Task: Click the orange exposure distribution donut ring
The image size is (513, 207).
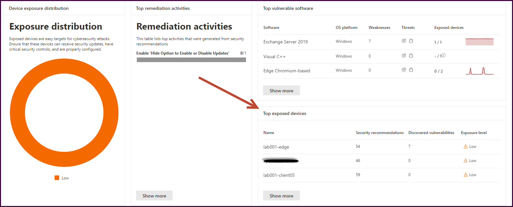Action: pos(17,113)
